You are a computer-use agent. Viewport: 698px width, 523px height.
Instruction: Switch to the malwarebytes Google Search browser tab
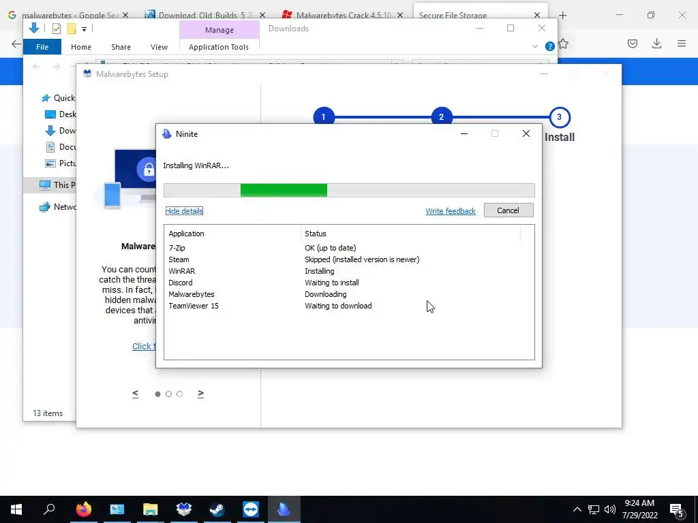[69, 15]
